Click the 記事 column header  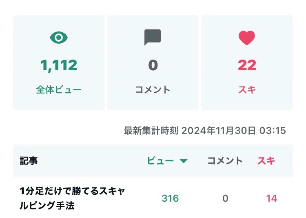[x=29, y=161]
